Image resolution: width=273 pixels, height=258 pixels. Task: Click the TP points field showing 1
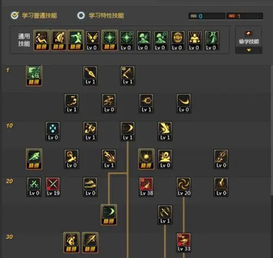click(245, 16)
